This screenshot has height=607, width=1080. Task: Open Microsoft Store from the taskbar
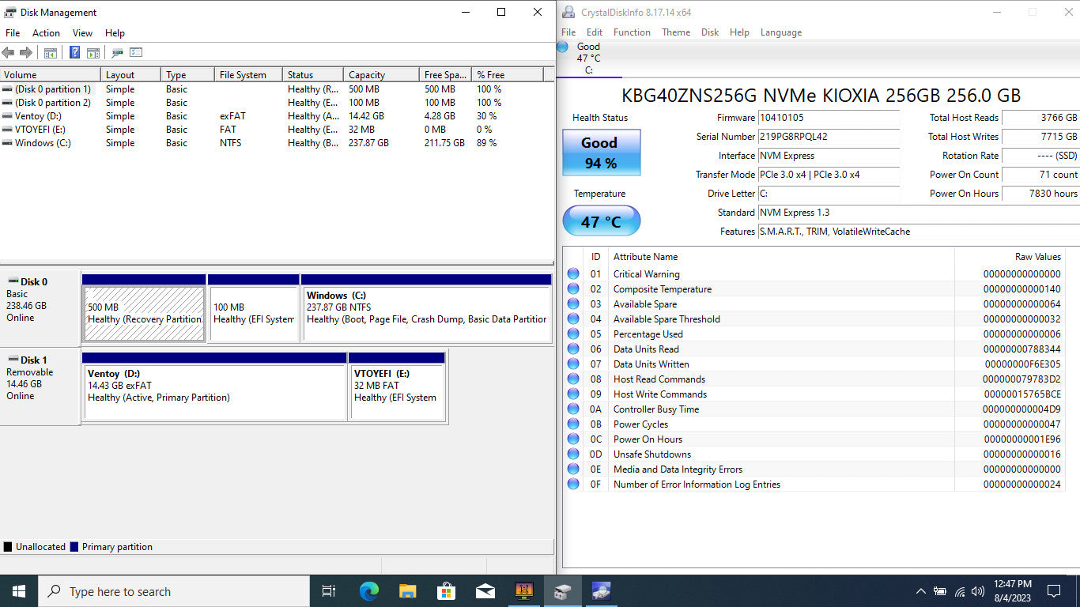(x=446, y=591)
